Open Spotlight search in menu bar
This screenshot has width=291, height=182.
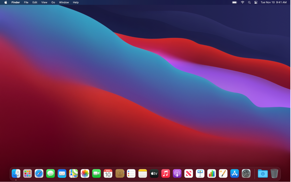tap(249, 2)
